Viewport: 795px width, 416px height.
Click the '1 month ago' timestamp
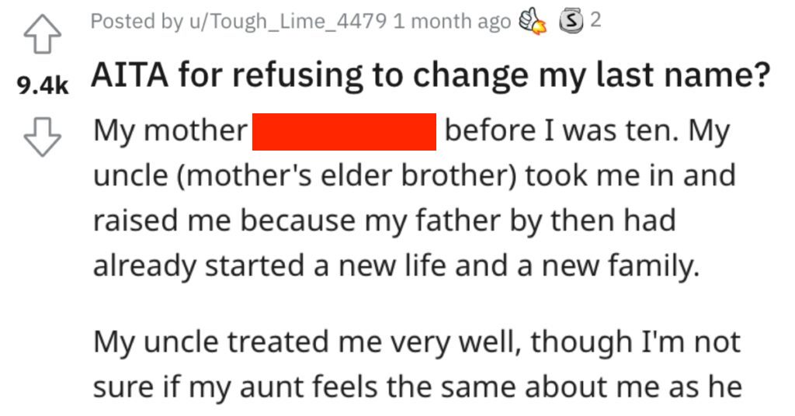(x=452, y=21)
